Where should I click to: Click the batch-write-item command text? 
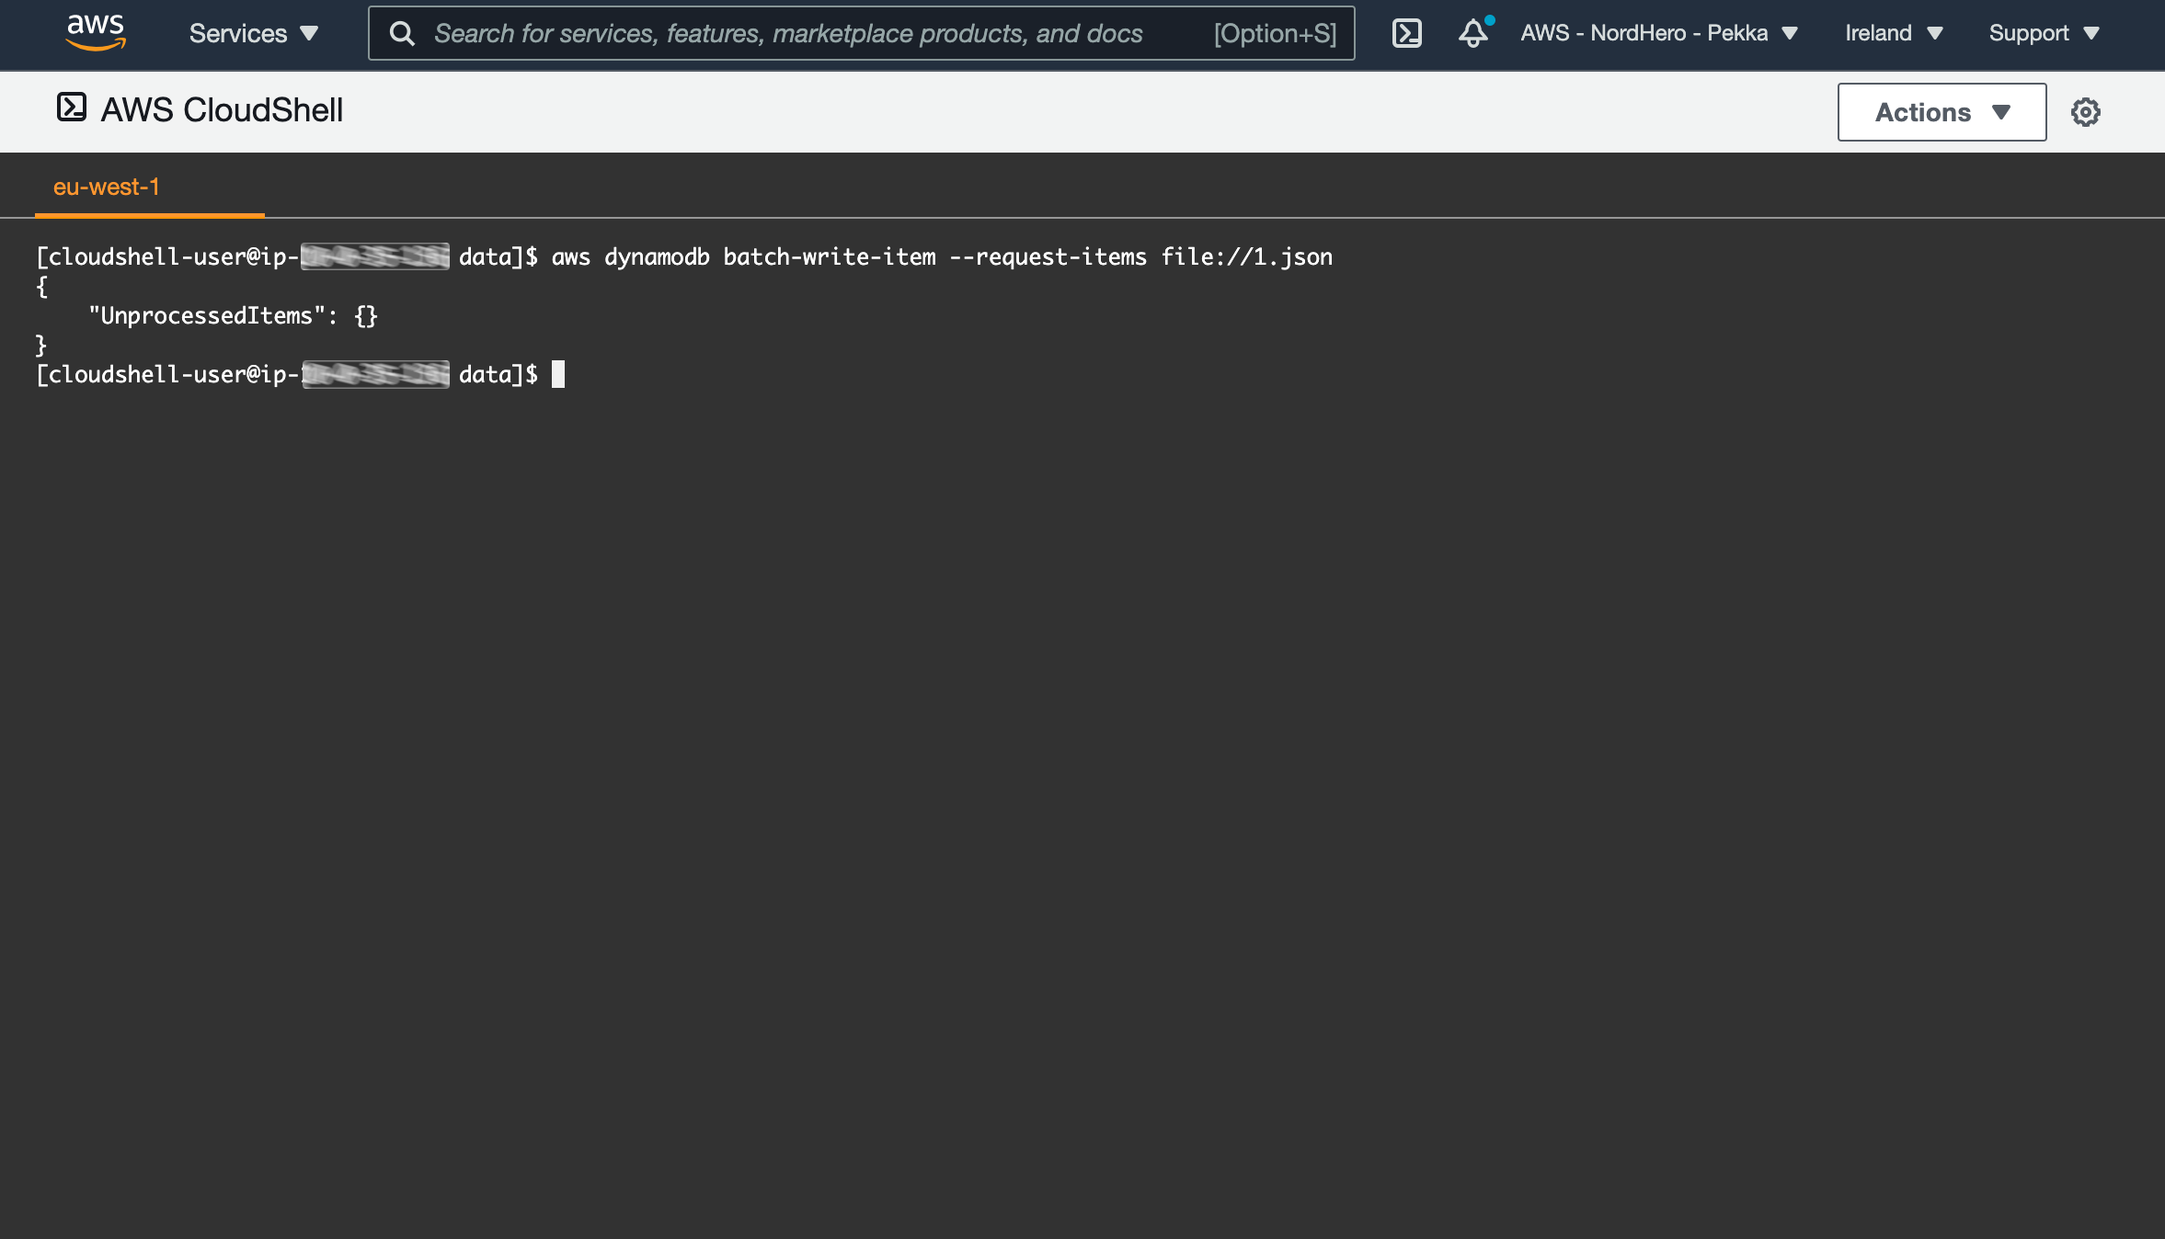click(x=830, y=256)
